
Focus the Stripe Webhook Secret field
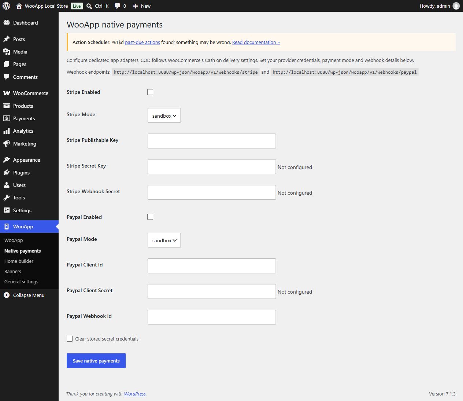(x=212, y=192)
